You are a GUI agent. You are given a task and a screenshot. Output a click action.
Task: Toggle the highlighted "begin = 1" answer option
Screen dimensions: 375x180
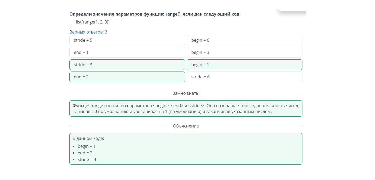244,65
